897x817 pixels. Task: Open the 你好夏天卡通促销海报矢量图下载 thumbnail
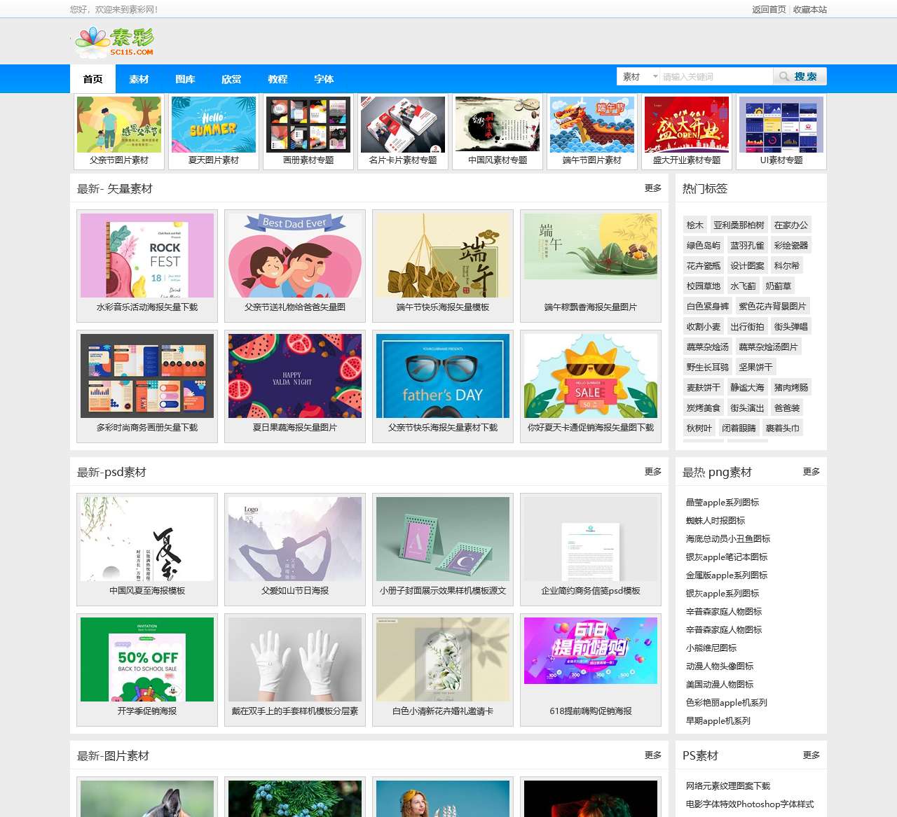tap(591, 376)
